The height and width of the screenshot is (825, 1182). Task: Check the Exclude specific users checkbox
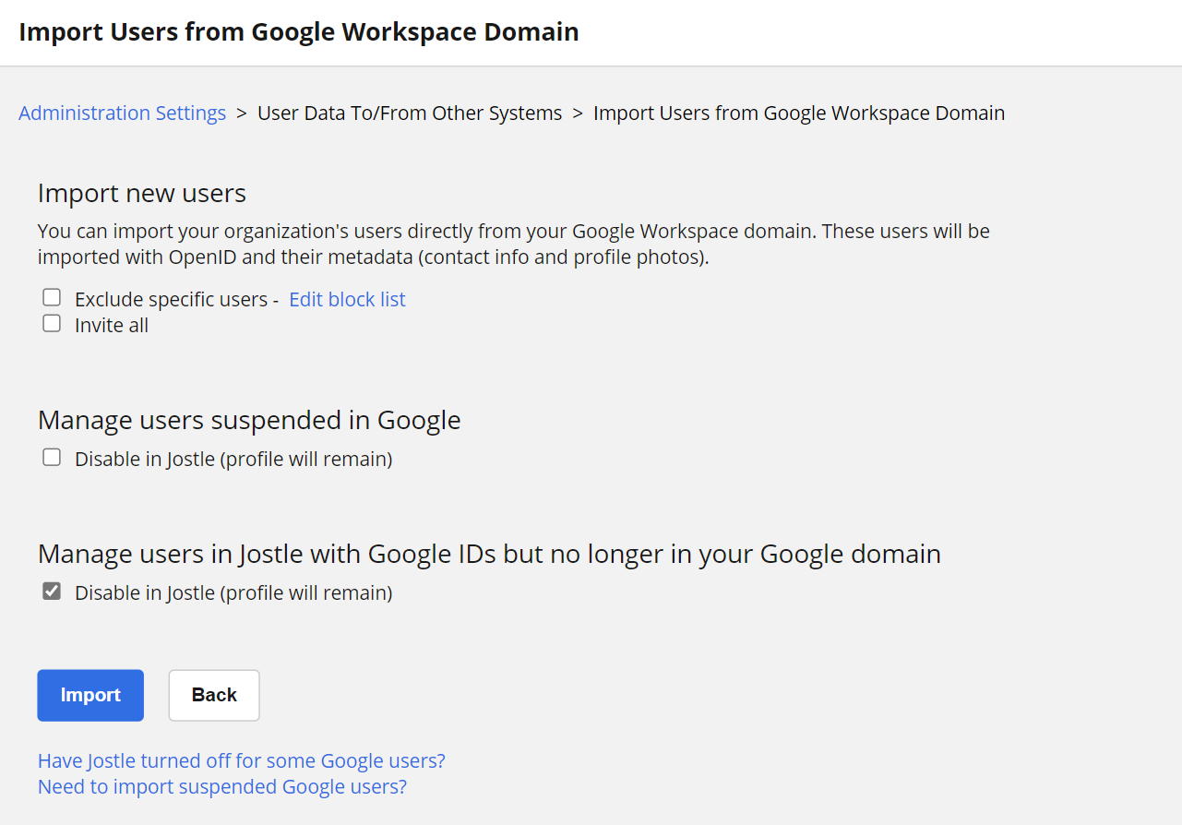[x=52, y=297]
